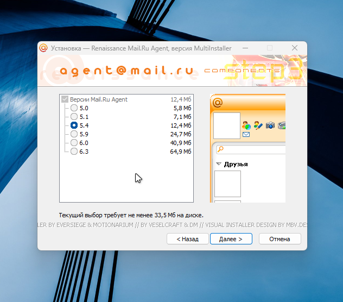Click the search magnifier icon in preview
This screenshot has width=343, height=302.
[x=220, y=149]
